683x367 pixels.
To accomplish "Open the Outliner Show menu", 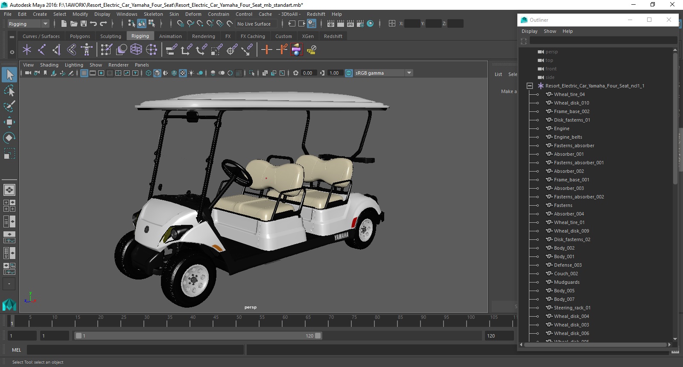I will pos(550,31).
